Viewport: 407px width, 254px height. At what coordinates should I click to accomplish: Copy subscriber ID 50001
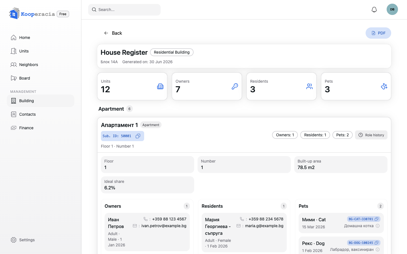138,136
